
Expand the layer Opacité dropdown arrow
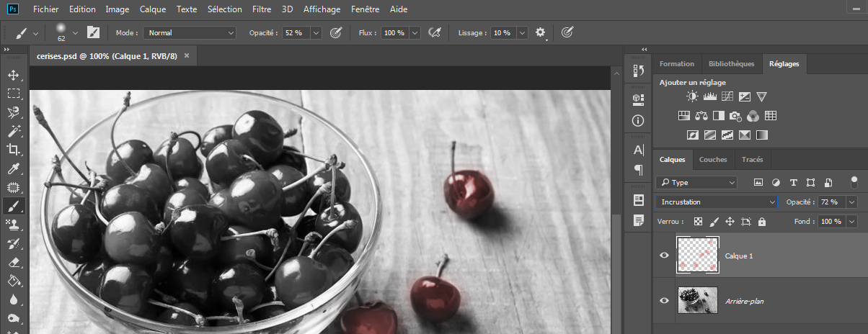(851, 202)
